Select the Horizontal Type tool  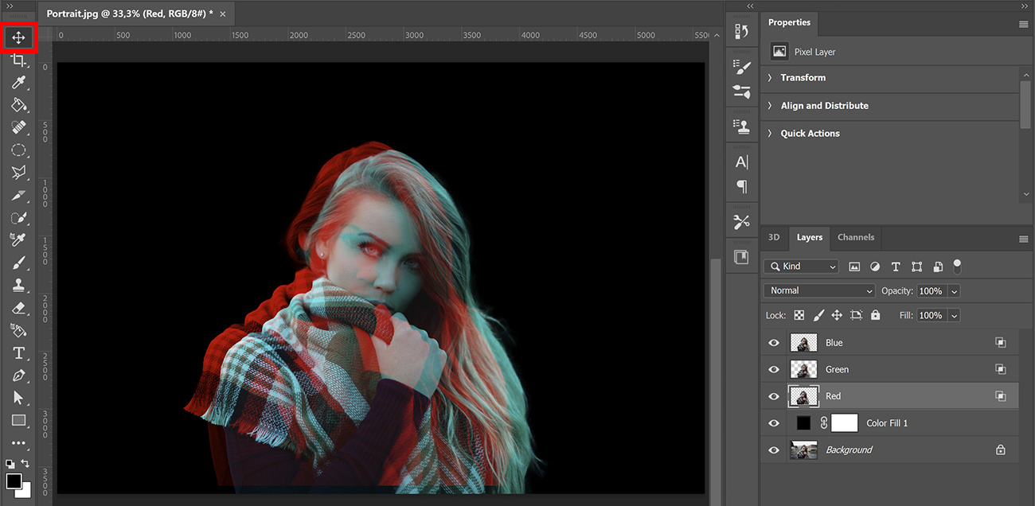pyautogui.click(x=18, y=352)
